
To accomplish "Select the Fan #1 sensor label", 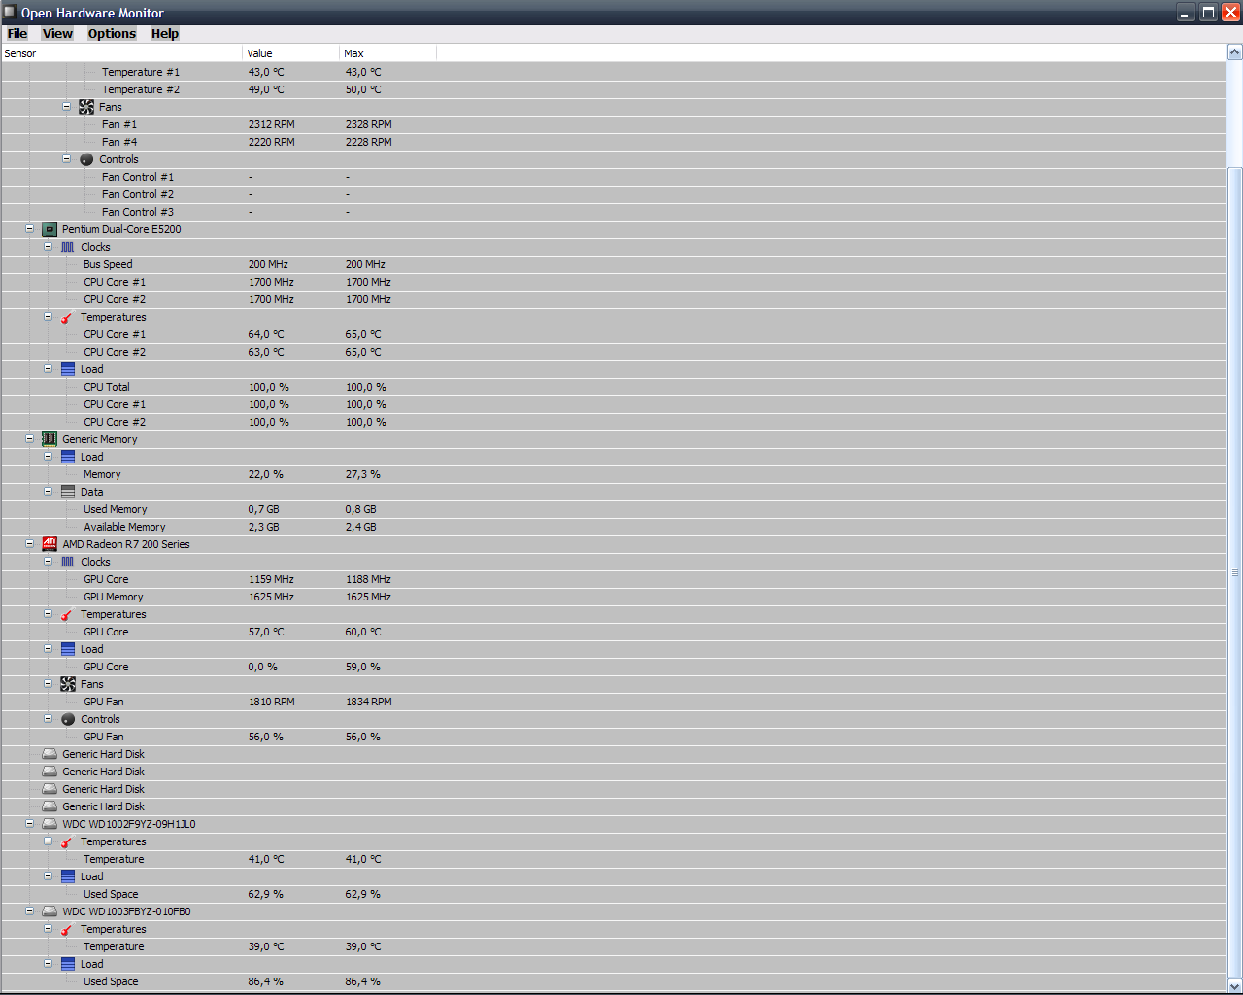I will click(119, 124).
